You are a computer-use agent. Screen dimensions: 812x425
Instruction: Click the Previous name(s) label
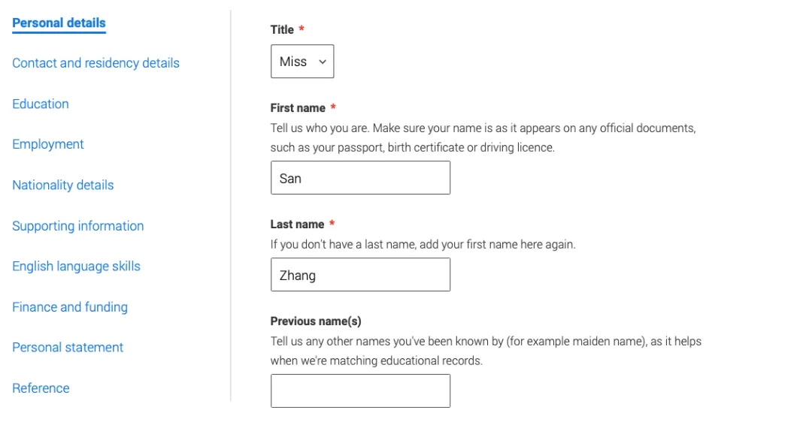(316, 321)
